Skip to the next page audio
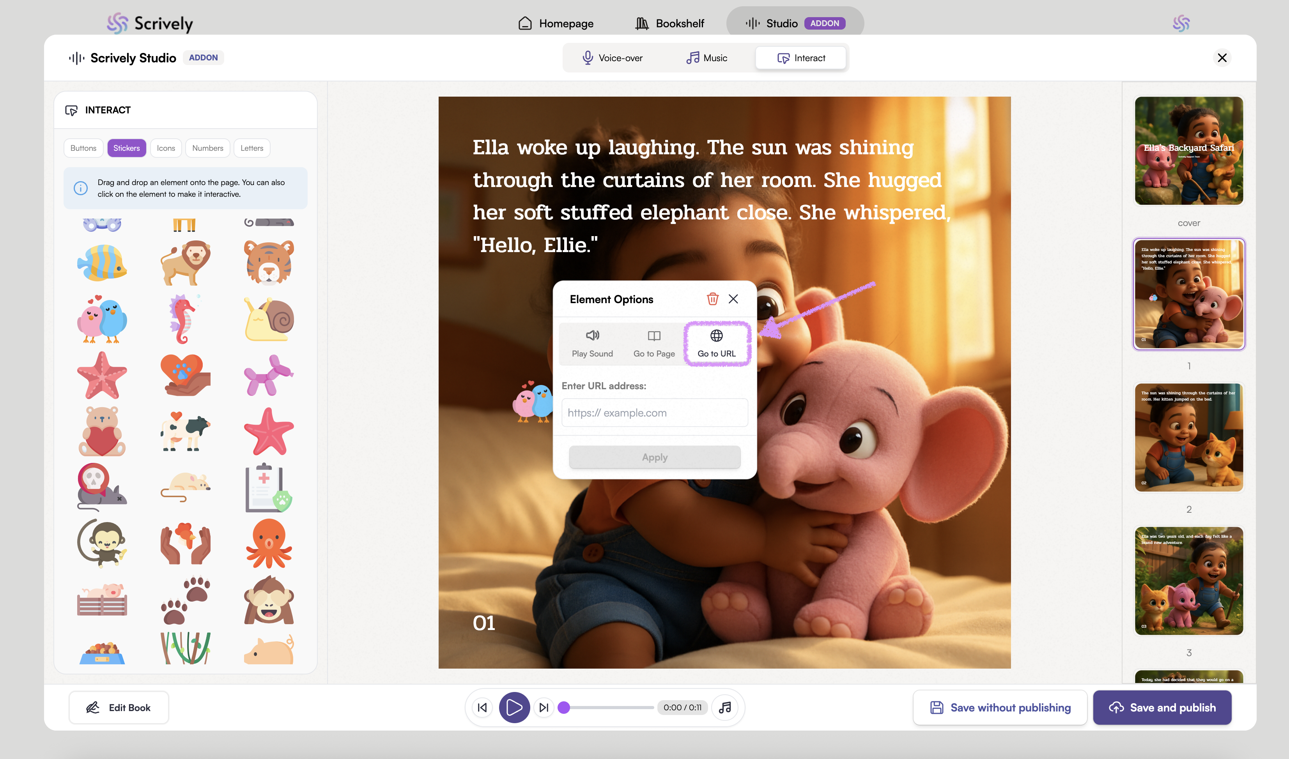The height and width of the screenshot is (759, 1289). [x=544, y=707]
